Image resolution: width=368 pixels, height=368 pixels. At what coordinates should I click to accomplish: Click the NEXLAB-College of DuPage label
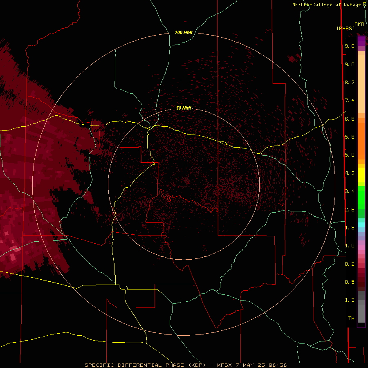(x=328, y=4)
